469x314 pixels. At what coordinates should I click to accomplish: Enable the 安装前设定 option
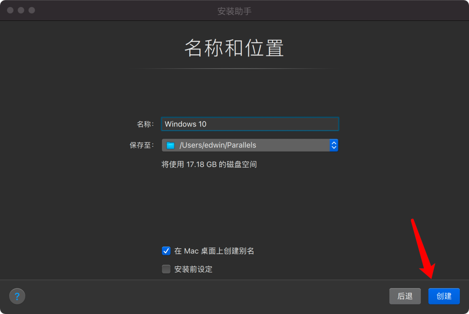coord(166,269)
